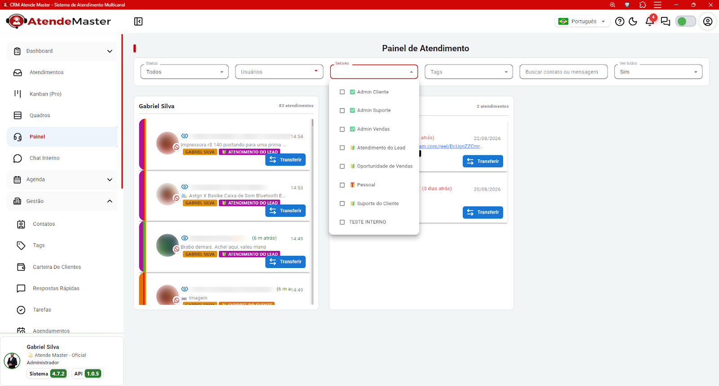The height and width of the screenshot is (386, 719).
Task: Click the Agenda calendar icon
Action: (17, 180)
